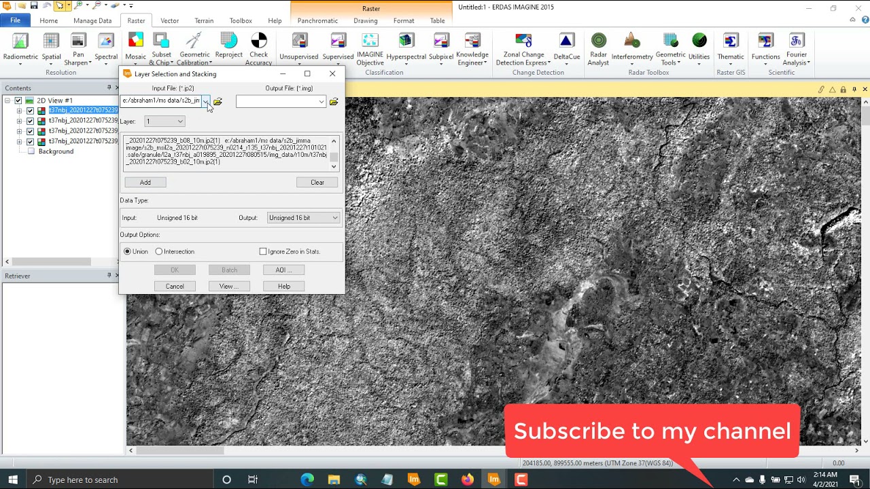
Task: Open the Hyperspectral tools
Action: coord(406,49)
